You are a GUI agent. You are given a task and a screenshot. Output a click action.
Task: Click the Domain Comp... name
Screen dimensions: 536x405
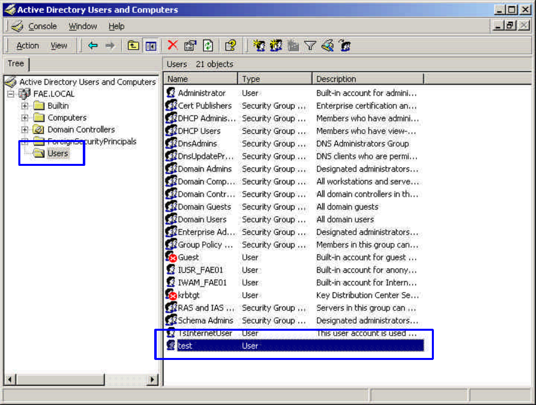tap(207, 182)
